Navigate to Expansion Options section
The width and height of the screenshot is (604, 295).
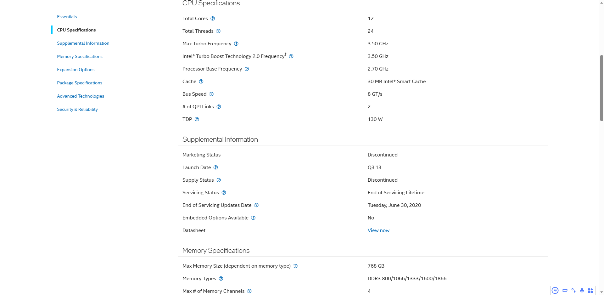75,70
